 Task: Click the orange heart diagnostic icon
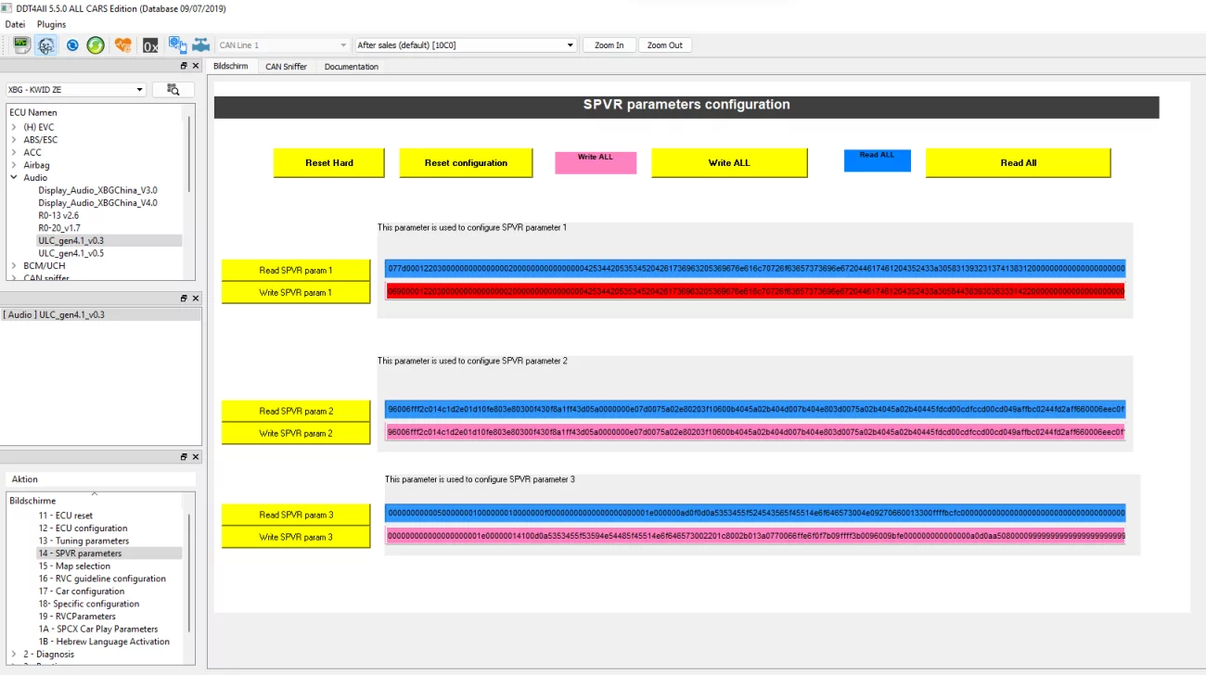click(x=122, y=45)
